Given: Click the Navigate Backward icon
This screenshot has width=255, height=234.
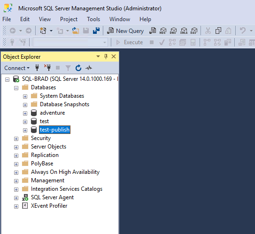Looking at the screenshot, I should click(x=13, y=31).
